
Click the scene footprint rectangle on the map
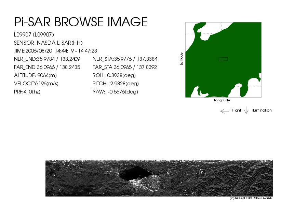click(223, 59)
